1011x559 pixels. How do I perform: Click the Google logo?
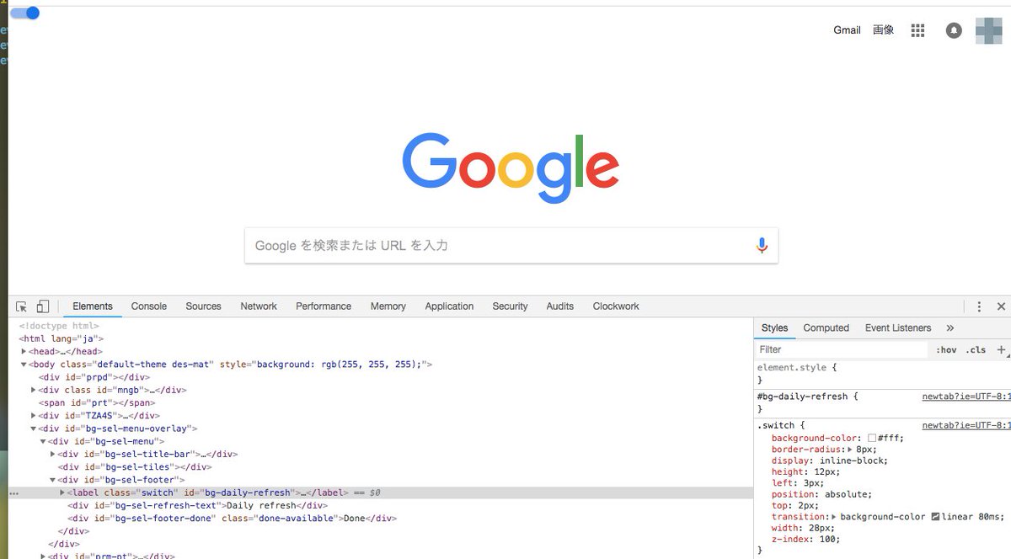(511, 169)
